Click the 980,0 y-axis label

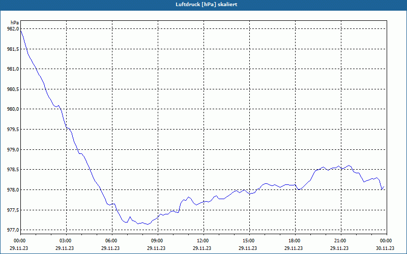coord(13,109)
